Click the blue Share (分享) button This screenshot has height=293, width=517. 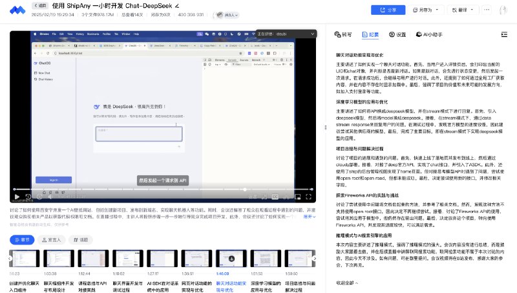click(388, 10)
